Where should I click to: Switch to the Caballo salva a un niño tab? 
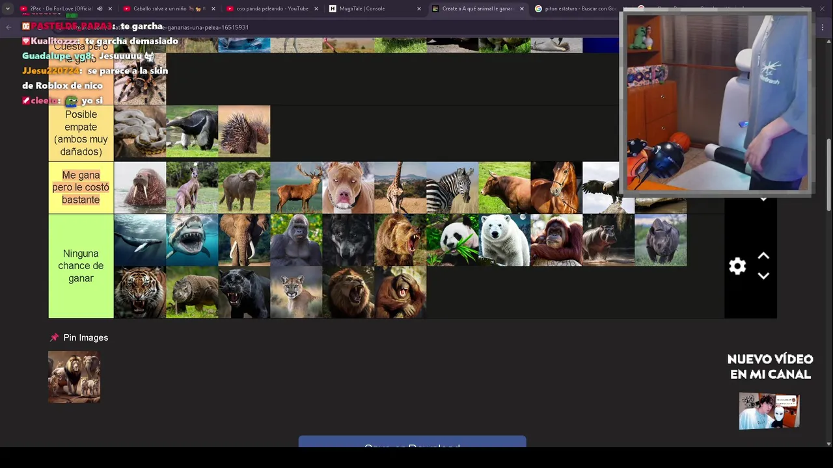(169, 8)
